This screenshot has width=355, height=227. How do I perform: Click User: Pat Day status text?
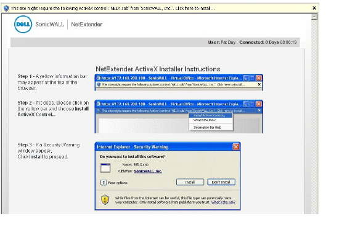(222, 42)
